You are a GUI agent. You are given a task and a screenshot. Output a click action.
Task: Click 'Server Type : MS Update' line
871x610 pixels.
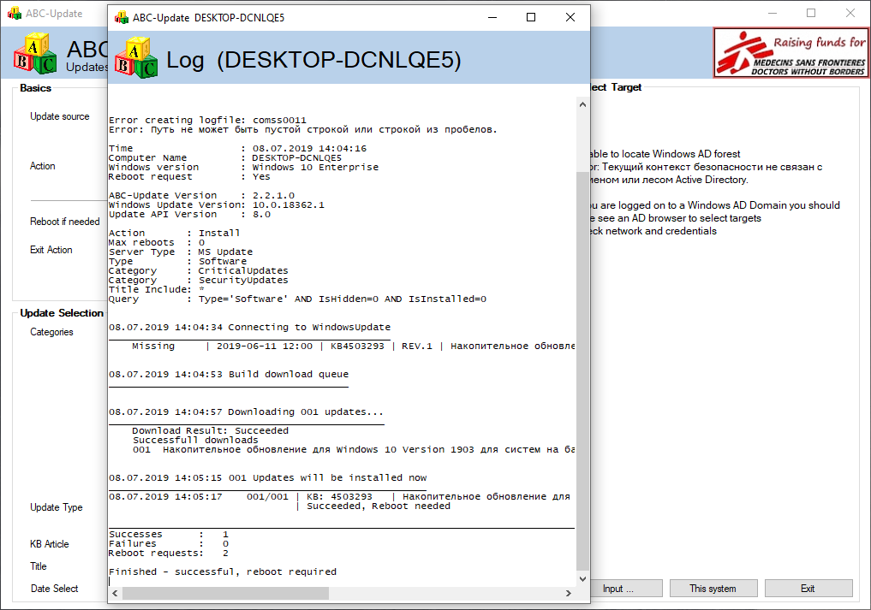click(x=181, y=252)
